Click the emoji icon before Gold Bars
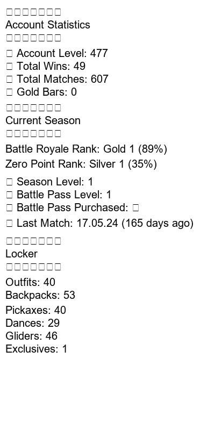This screenshot has height=430, width=215. pos(9,92)
